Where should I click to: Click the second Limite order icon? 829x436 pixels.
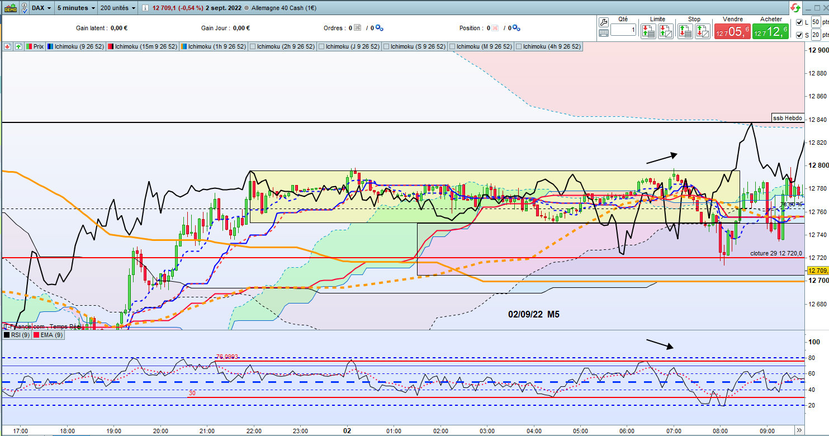click(666, 31)
